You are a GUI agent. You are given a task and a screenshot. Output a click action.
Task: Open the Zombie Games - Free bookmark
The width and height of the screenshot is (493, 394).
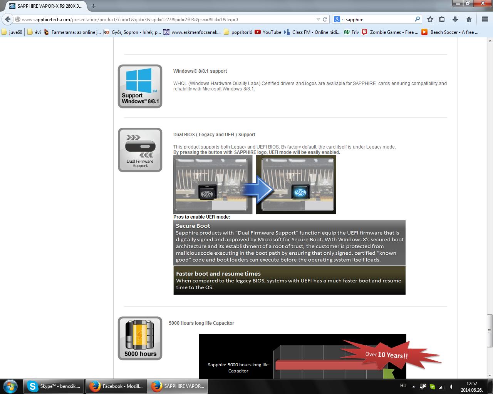390,32
